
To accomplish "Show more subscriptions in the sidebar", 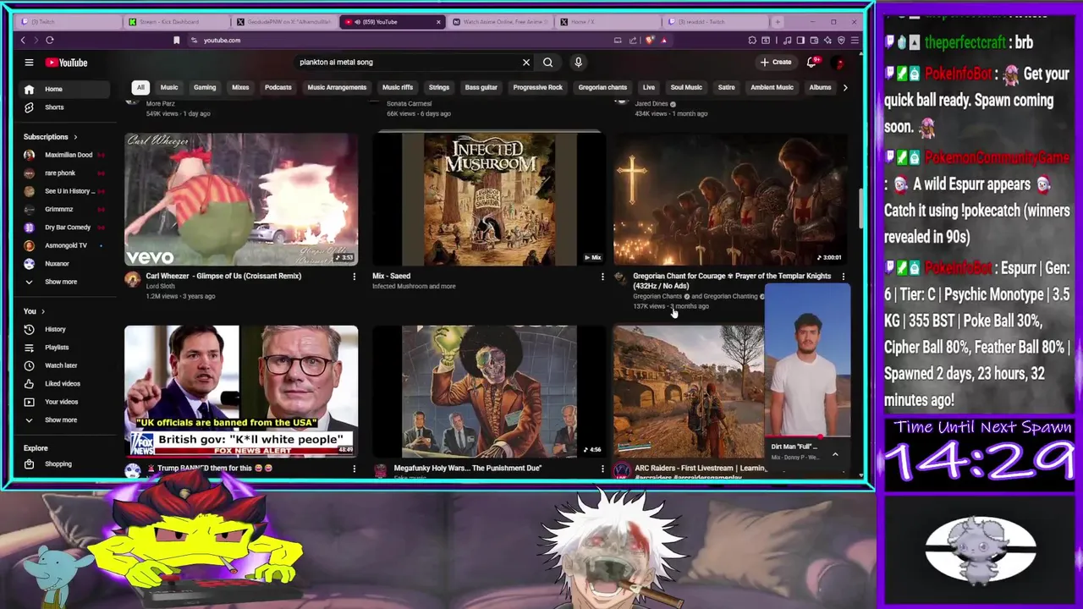I will 60,282.
